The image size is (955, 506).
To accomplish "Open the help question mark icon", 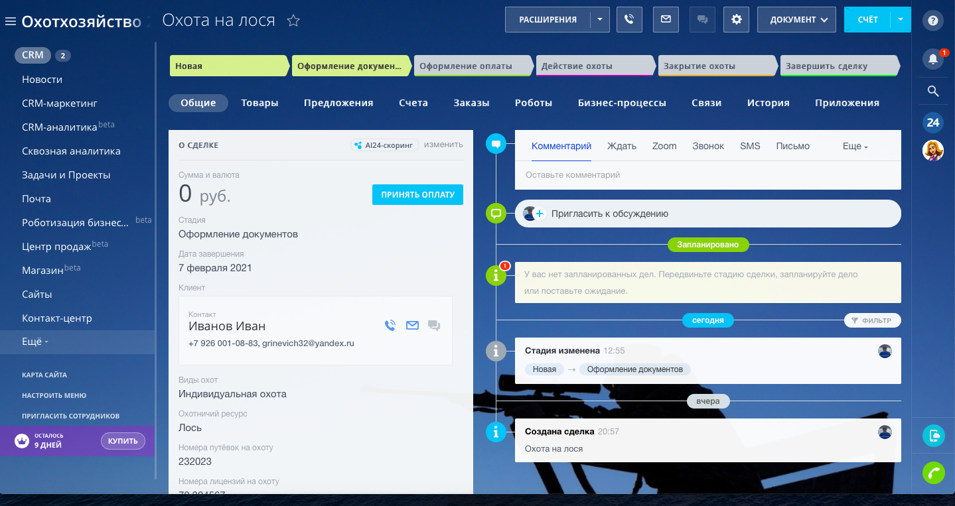I will point(933,21).
